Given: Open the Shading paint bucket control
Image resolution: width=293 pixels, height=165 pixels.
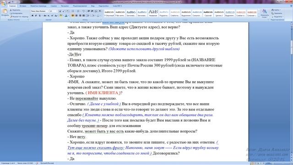Looking at the screenshot, I should (93, 16).
